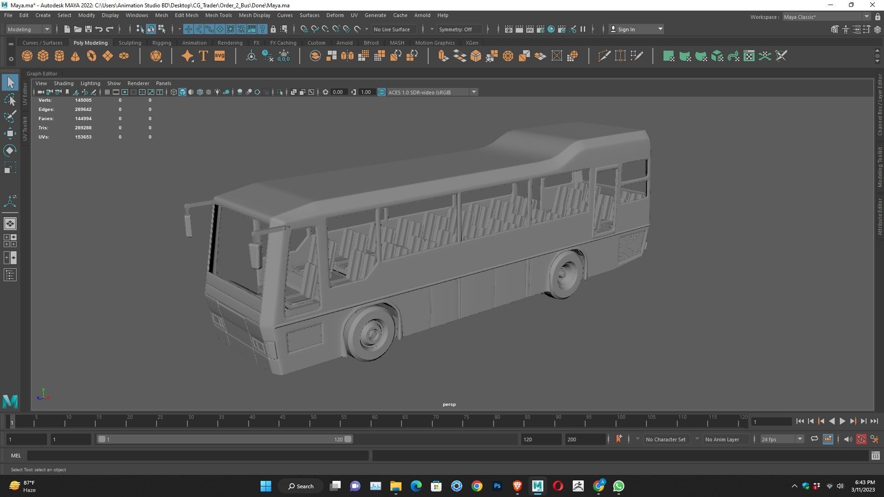Click the Graph Editor tab label
The width and height of the screenshot is (884, 497).
click(x=42, y=74)
